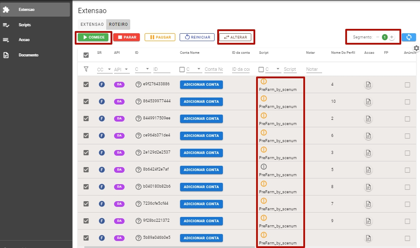The image size is (420, 248).
Task: Uncheck the row 8449917509ee checkbox
Action: [x=86, y=119]
